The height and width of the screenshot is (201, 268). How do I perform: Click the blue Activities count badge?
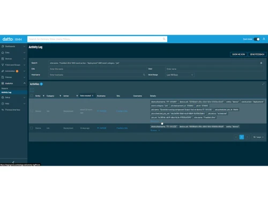point(41,84)
